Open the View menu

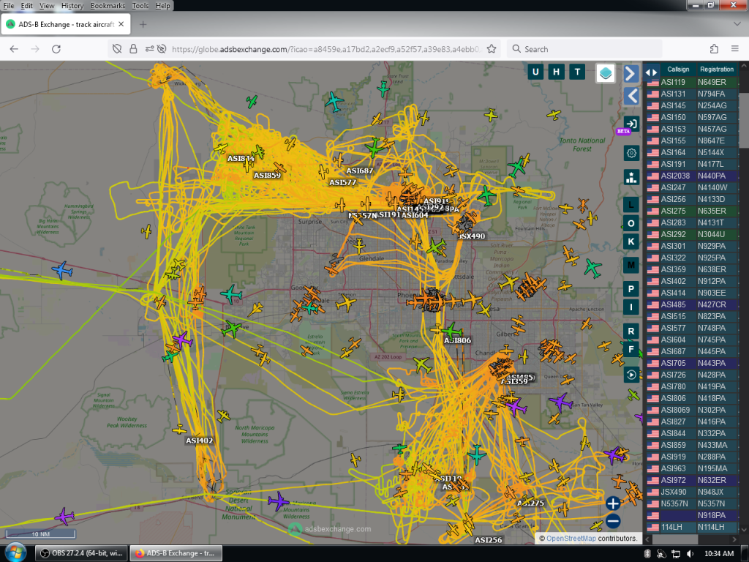click(x=47, y=6)
